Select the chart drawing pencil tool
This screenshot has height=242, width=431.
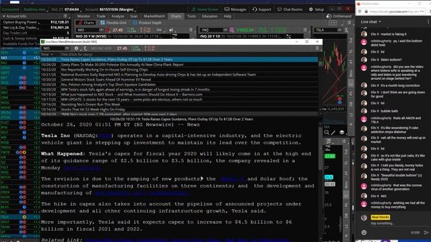point(333,132)
